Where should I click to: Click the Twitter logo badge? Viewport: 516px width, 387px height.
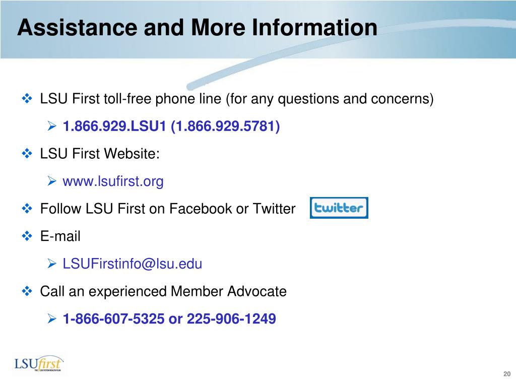pos(339,208)
